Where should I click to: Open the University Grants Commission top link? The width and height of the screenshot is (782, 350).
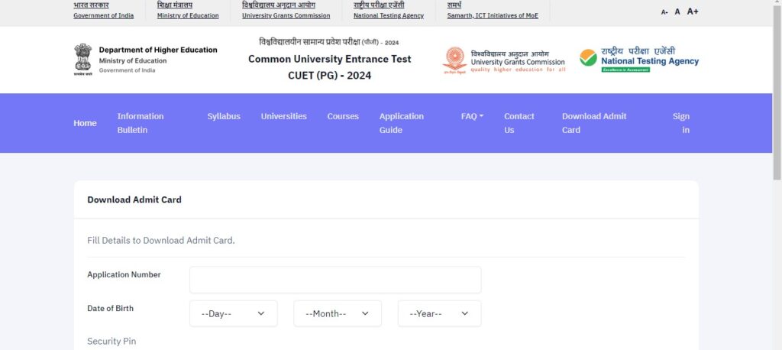click(286, 15)
